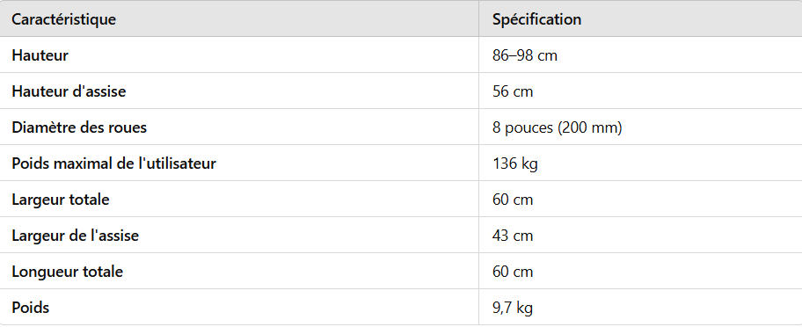Select the Poids row label
The width and height of the screenshot is (802, 327).
click(x=31, y=308)
